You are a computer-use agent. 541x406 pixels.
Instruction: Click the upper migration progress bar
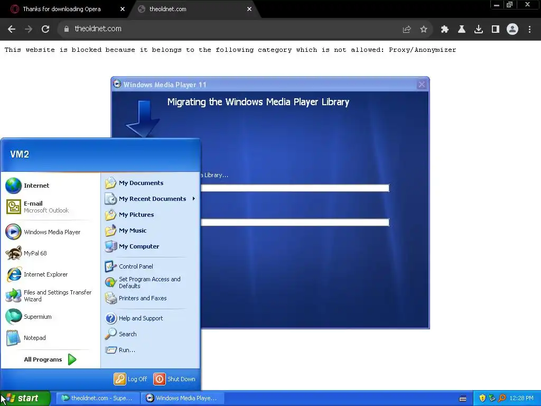point(295,188)
